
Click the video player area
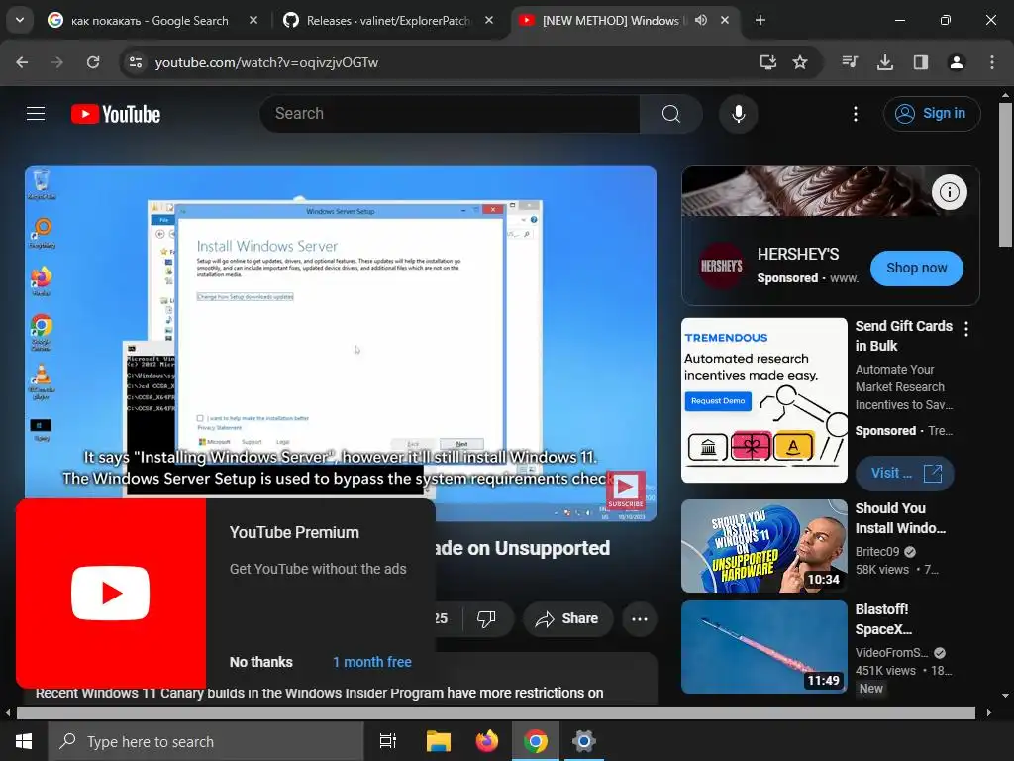tap(341, 344)
